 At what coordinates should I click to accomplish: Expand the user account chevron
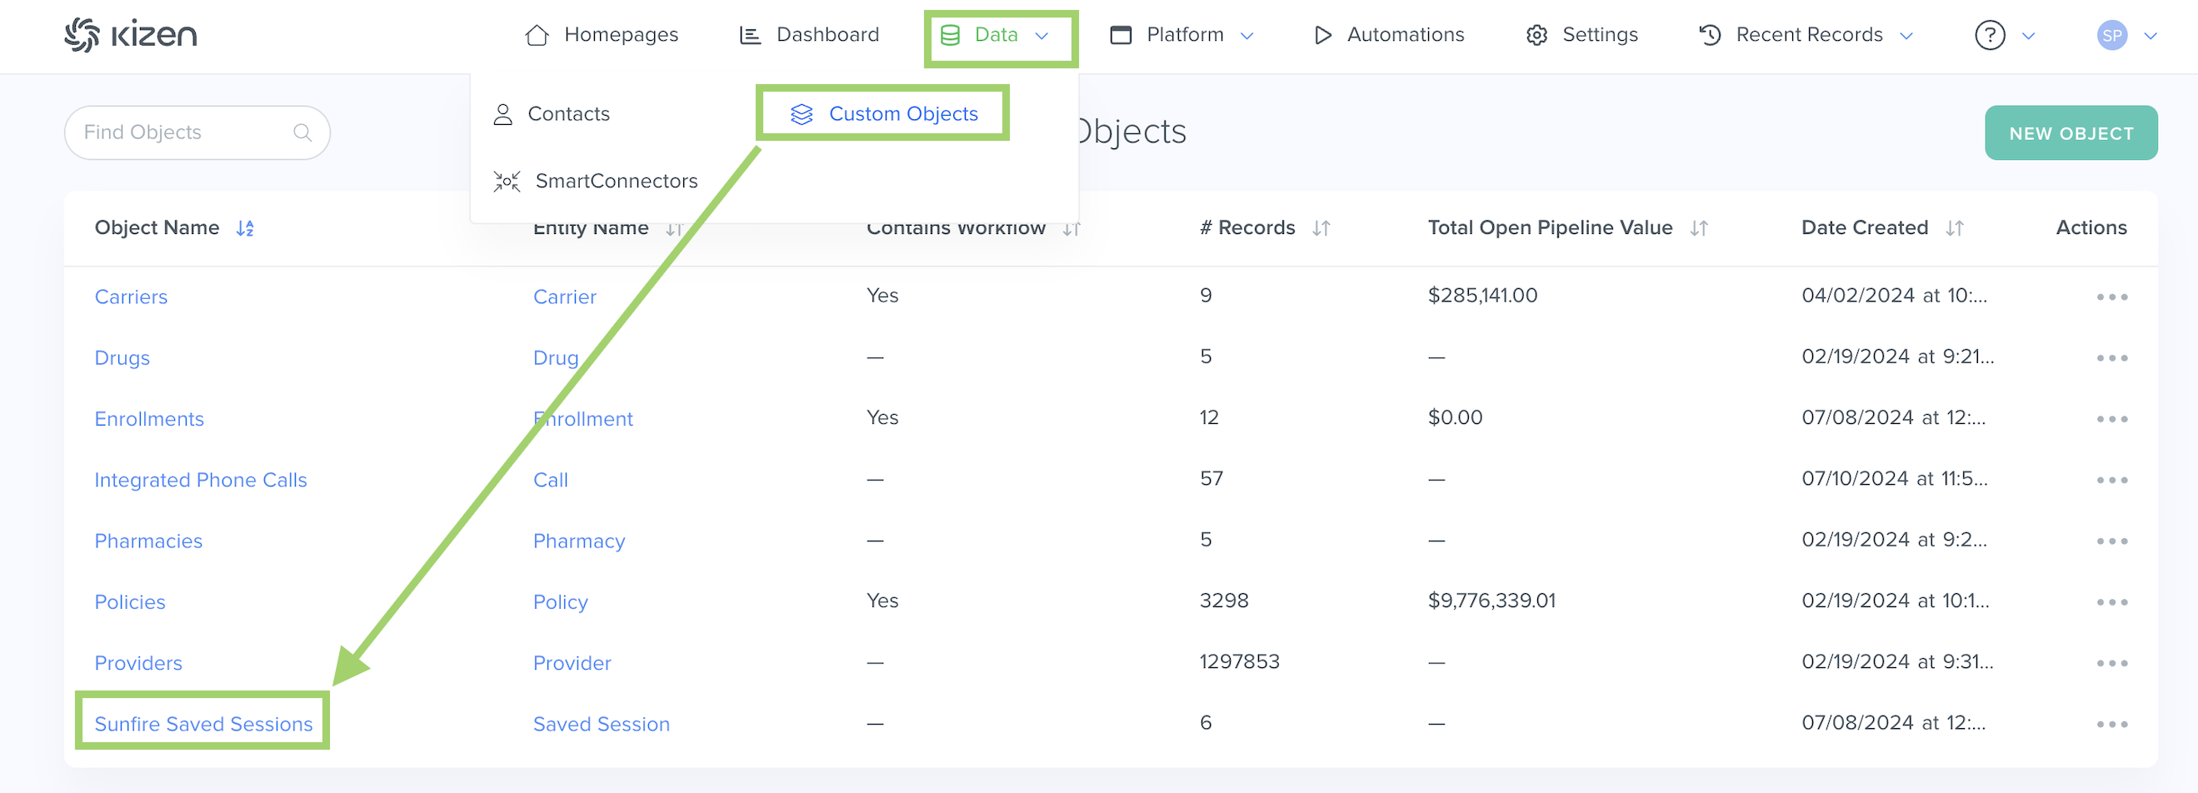2151,36
